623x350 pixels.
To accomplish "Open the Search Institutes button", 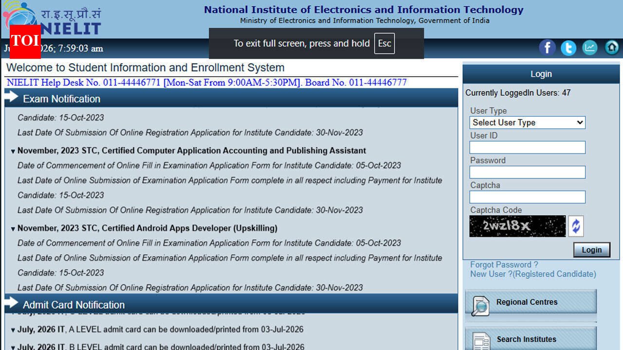I will pyautogui.click(x=531, y=339).
